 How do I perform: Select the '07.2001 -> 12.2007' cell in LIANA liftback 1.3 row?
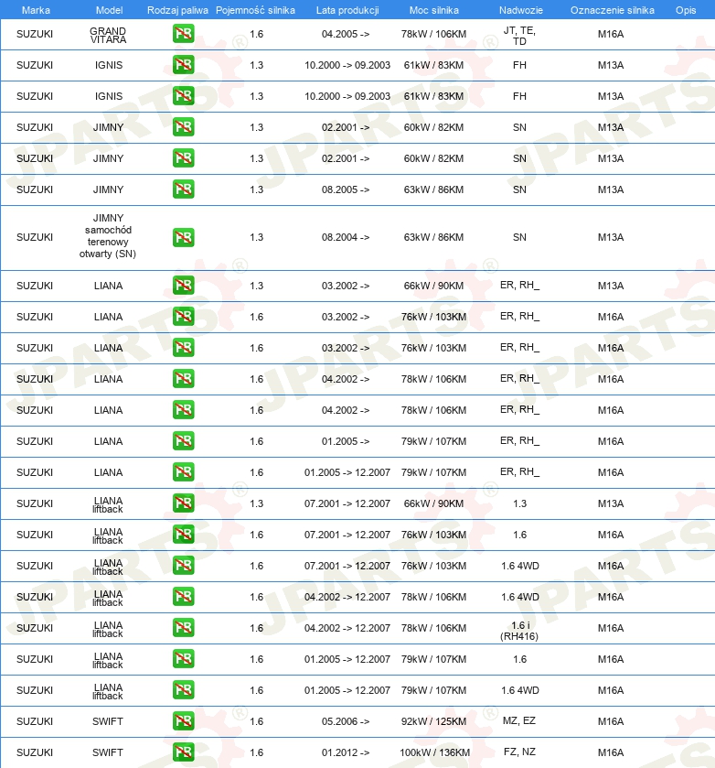(347, 503)
